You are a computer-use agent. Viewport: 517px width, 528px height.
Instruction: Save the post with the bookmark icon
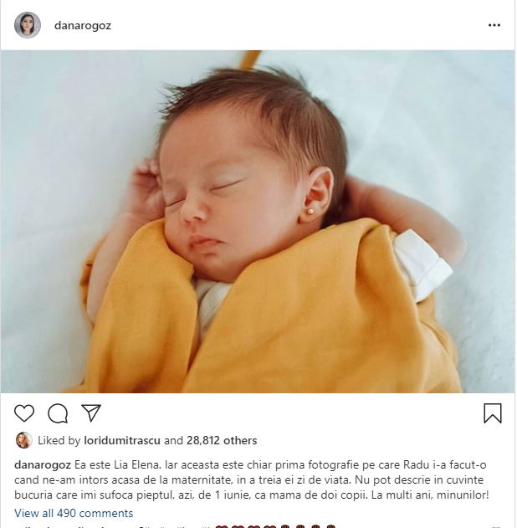(493, 413)
